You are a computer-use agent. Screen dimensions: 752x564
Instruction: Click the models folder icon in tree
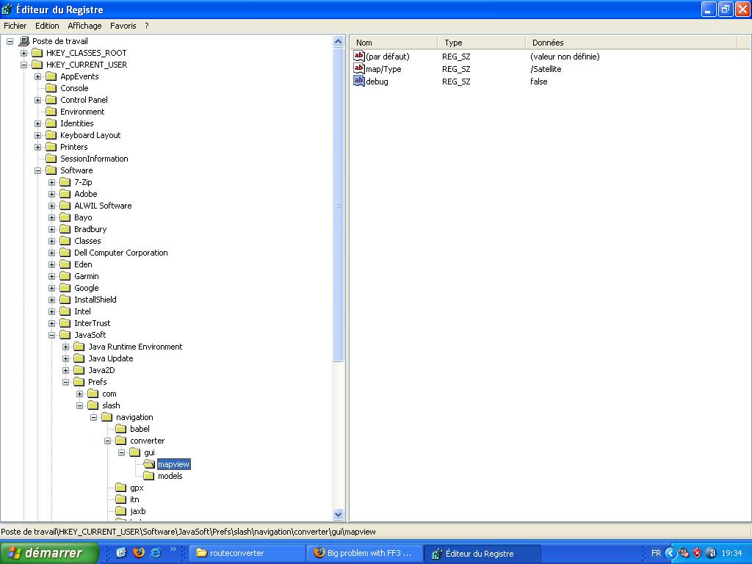pyautogui.click(x=149, y=476)
